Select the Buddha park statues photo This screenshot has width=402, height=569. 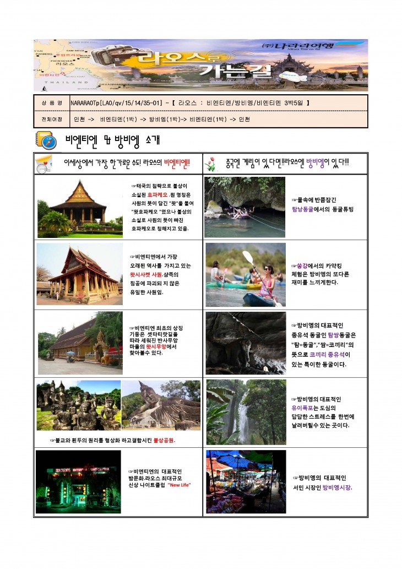coord(78,405)
